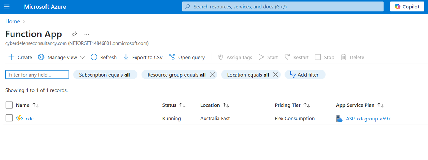Click the Delete command
428x160 pixels.
[x=352, y=57]
